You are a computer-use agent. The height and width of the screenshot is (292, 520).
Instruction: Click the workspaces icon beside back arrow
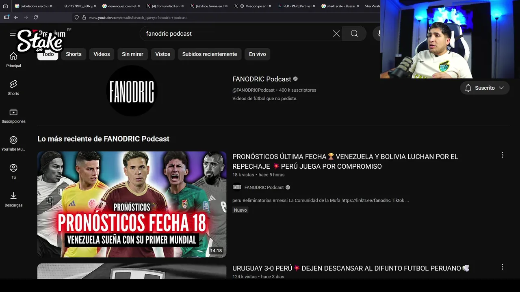coord(6,17)
